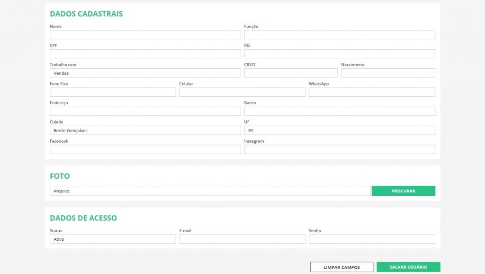
Task: Expand the UF dropdown showing RS
Action: tap(340, 130)
